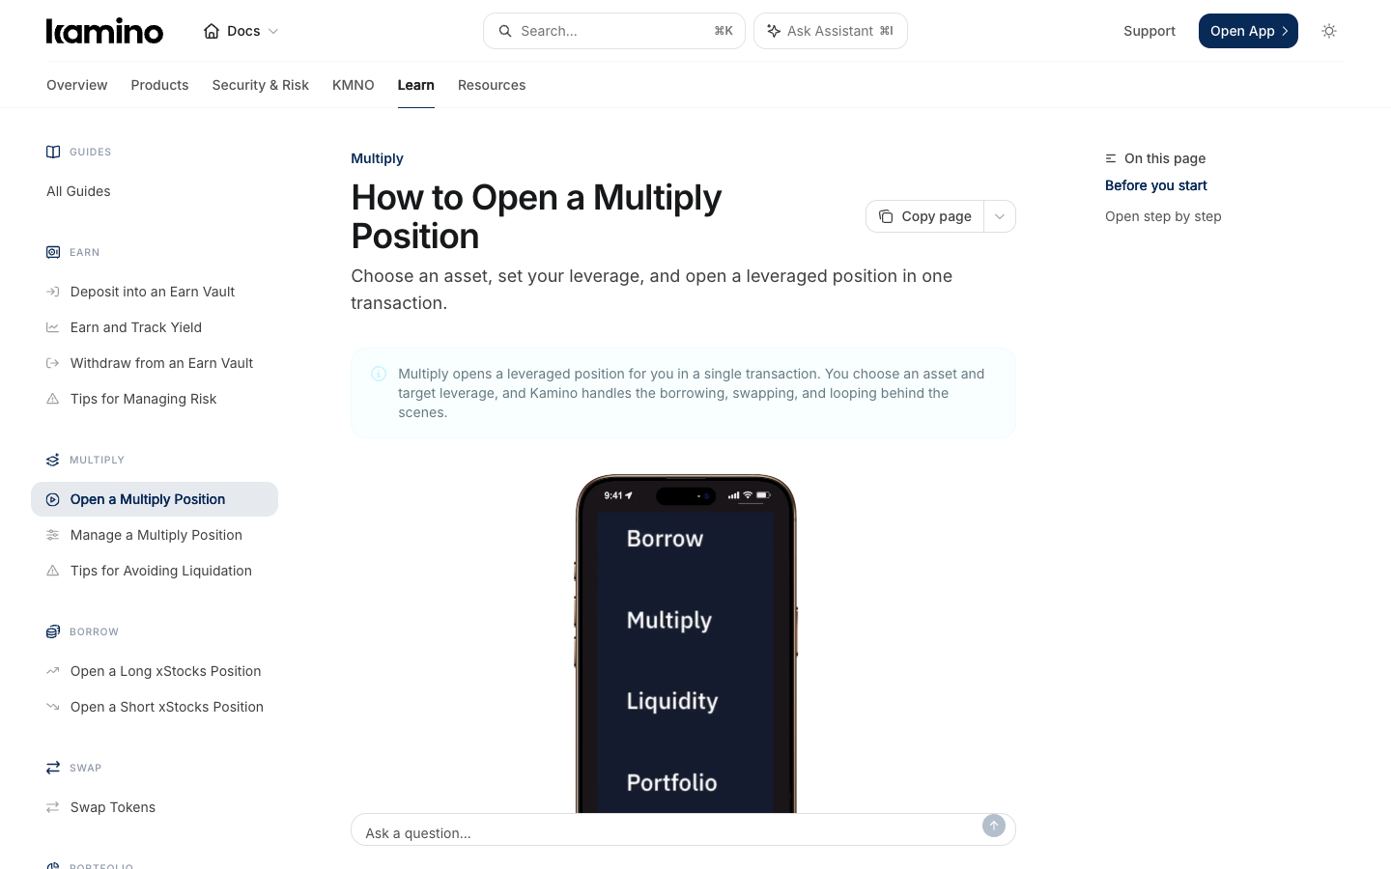The height and width of the screenshot is (869, 1391).
Task: Switch to the Security & Risk tab
Action: click(x=261, y=85)
